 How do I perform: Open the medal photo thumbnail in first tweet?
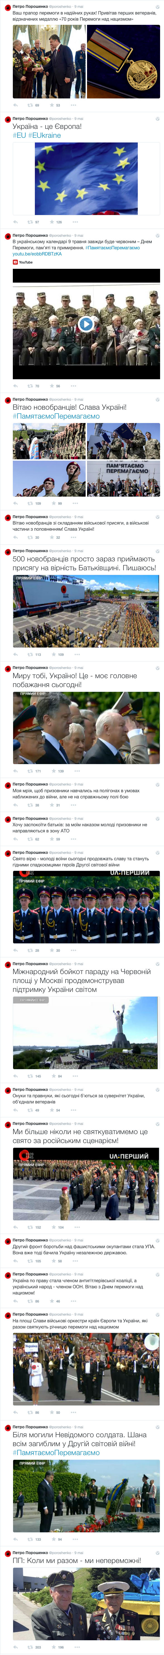click(124, 62)
